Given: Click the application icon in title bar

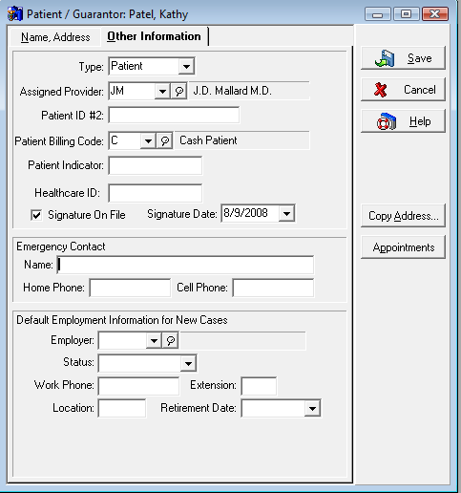Looking at the screenshot, I should [x=15, y=14].
